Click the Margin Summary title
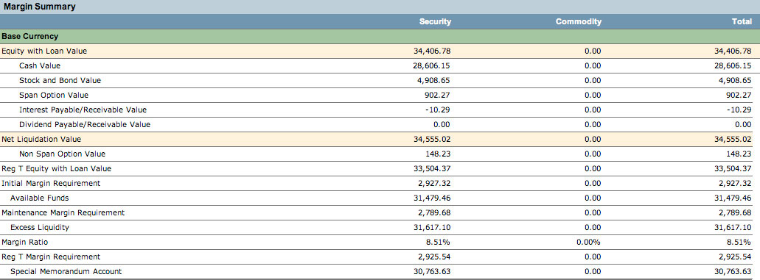This screenshot has height=280, width=760. 40,7
